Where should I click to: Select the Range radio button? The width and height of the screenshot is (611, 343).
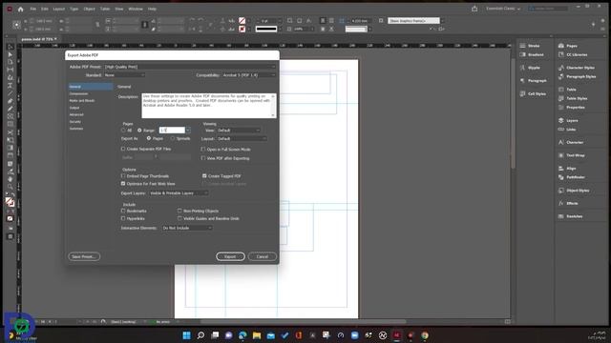click(x=139, y=131)
